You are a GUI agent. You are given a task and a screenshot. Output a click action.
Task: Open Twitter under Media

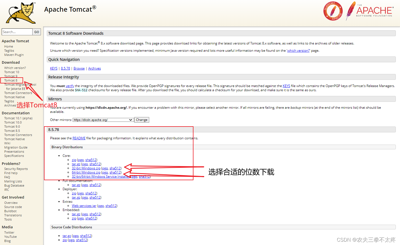click(9, 232)
